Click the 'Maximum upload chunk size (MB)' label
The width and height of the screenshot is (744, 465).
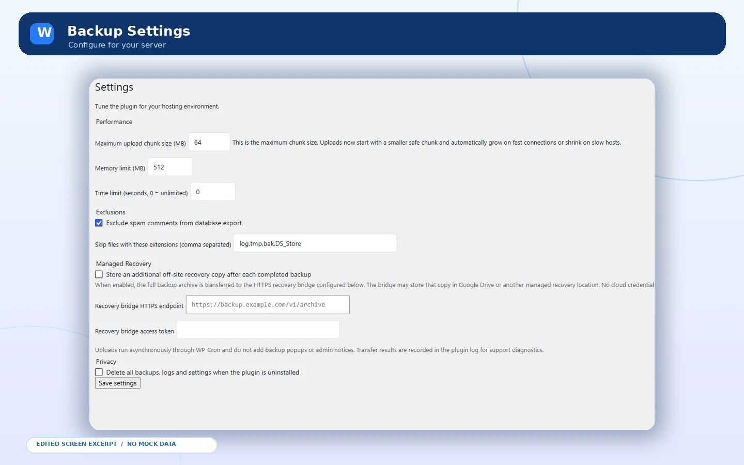pyautogui.click(x=141, y=144)
